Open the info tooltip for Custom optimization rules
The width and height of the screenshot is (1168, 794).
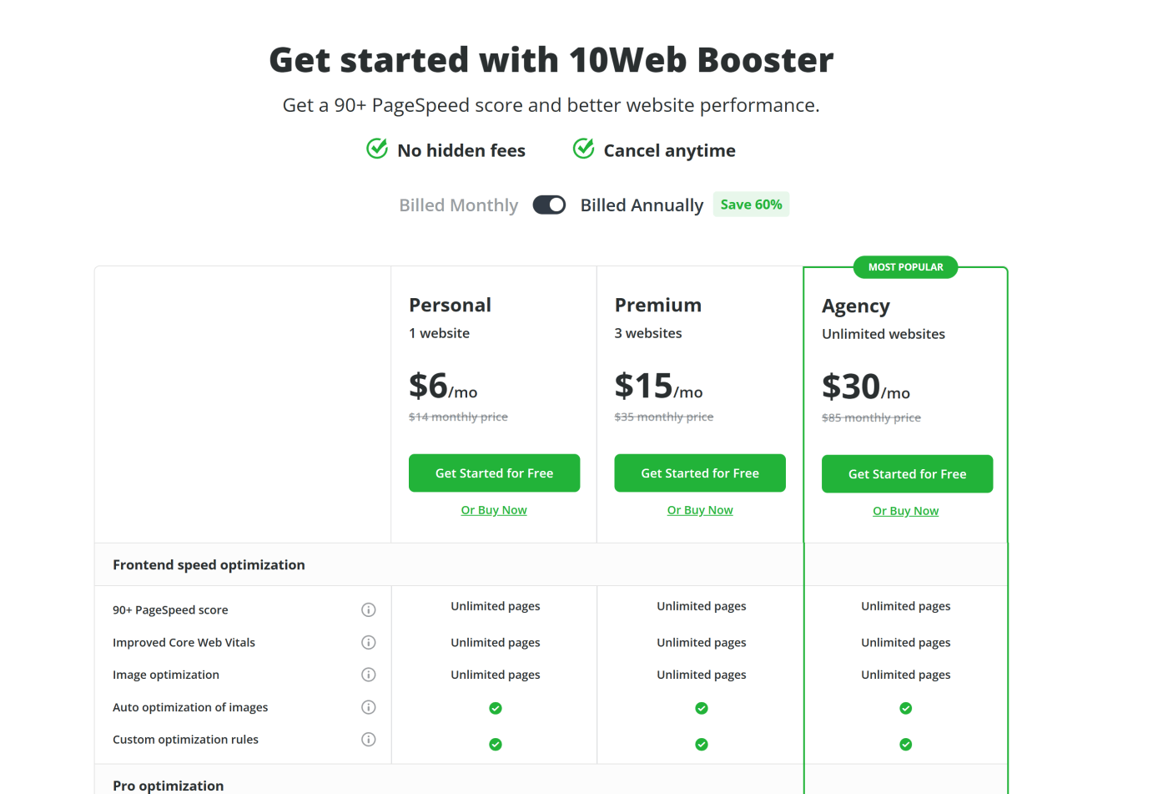(368, 739)
